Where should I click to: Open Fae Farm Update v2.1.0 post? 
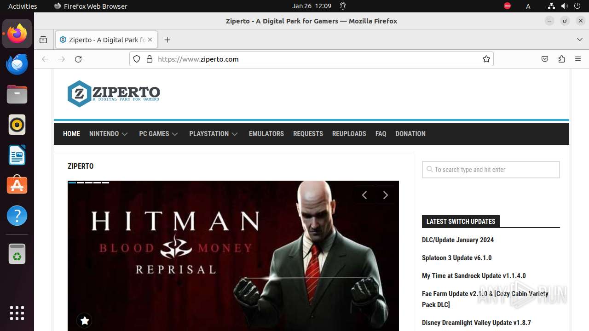click(485, 299)
